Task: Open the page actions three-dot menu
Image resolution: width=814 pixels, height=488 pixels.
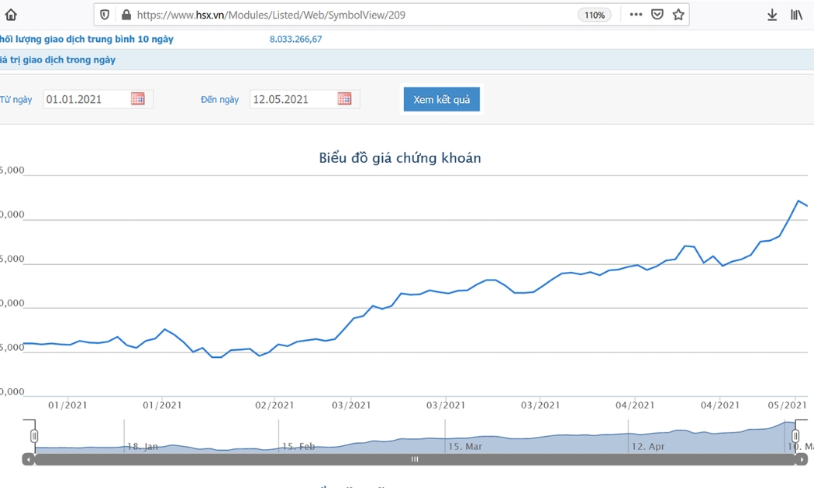Action: [636, 15]
